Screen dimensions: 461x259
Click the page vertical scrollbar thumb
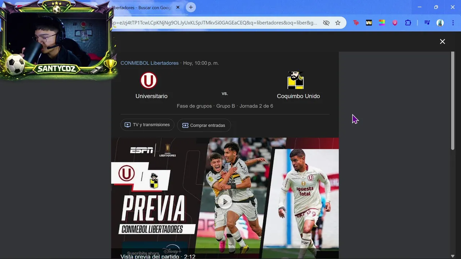(453, 101)
